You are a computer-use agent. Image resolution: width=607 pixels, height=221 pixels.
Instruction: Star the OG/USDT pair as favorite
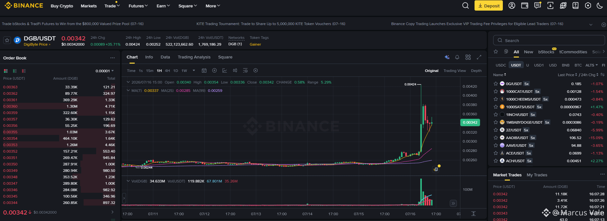[x=496, y=84]
